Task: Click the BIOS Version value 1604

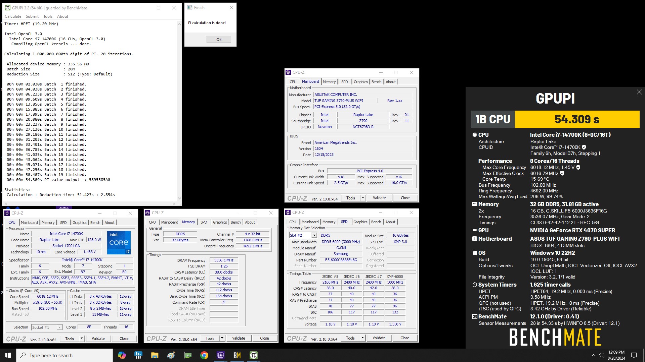Action: (363, 148)
